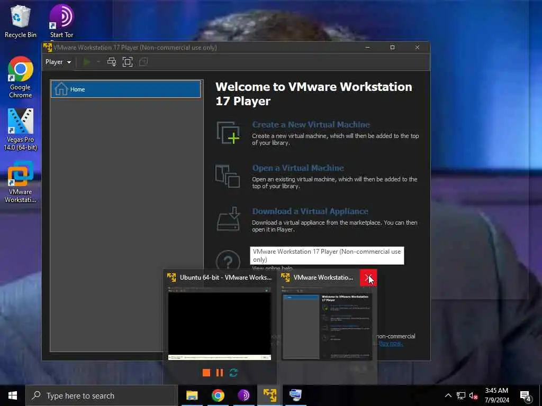The image size is (542, 406).
Task: Select Home in the library list
Action: coord(125,89)
